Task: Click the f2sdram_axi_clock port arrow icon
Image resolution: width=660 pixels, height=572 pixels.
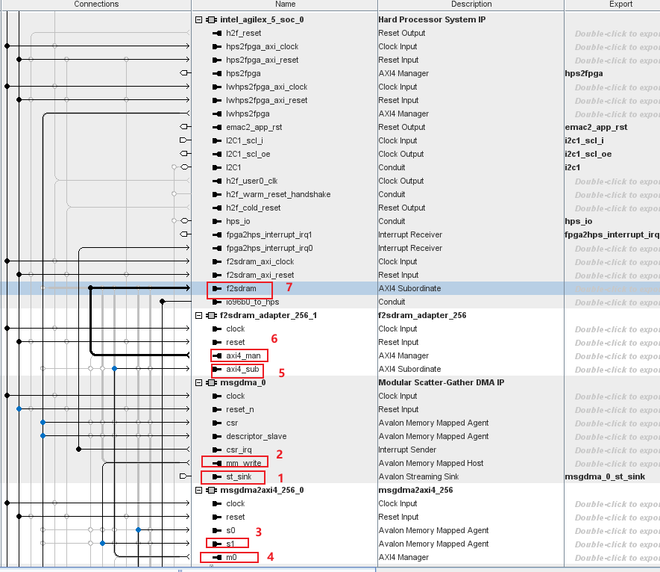Action: click(217, 262)
